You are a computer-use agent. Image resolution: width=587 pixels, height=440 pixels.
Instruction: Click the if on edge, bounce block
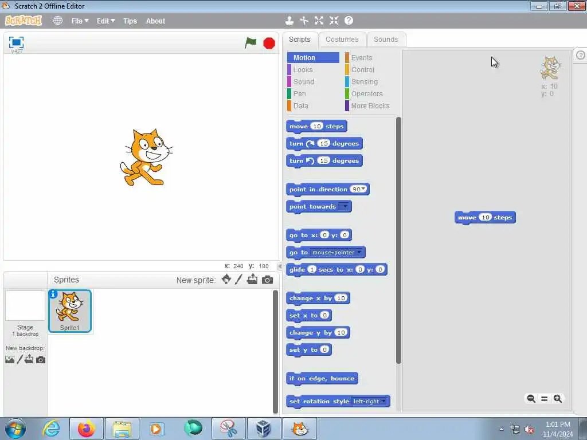click(x=322, y=378)
